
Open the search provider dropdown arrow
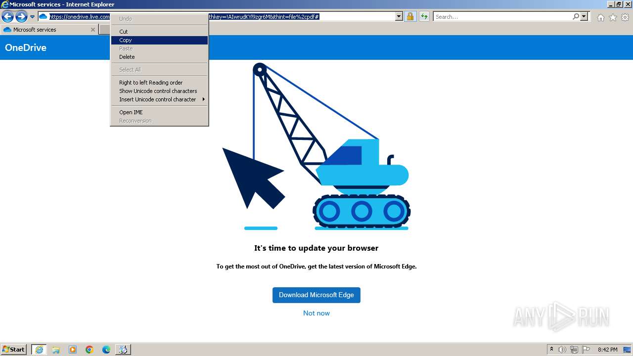[x=584, y=17]
